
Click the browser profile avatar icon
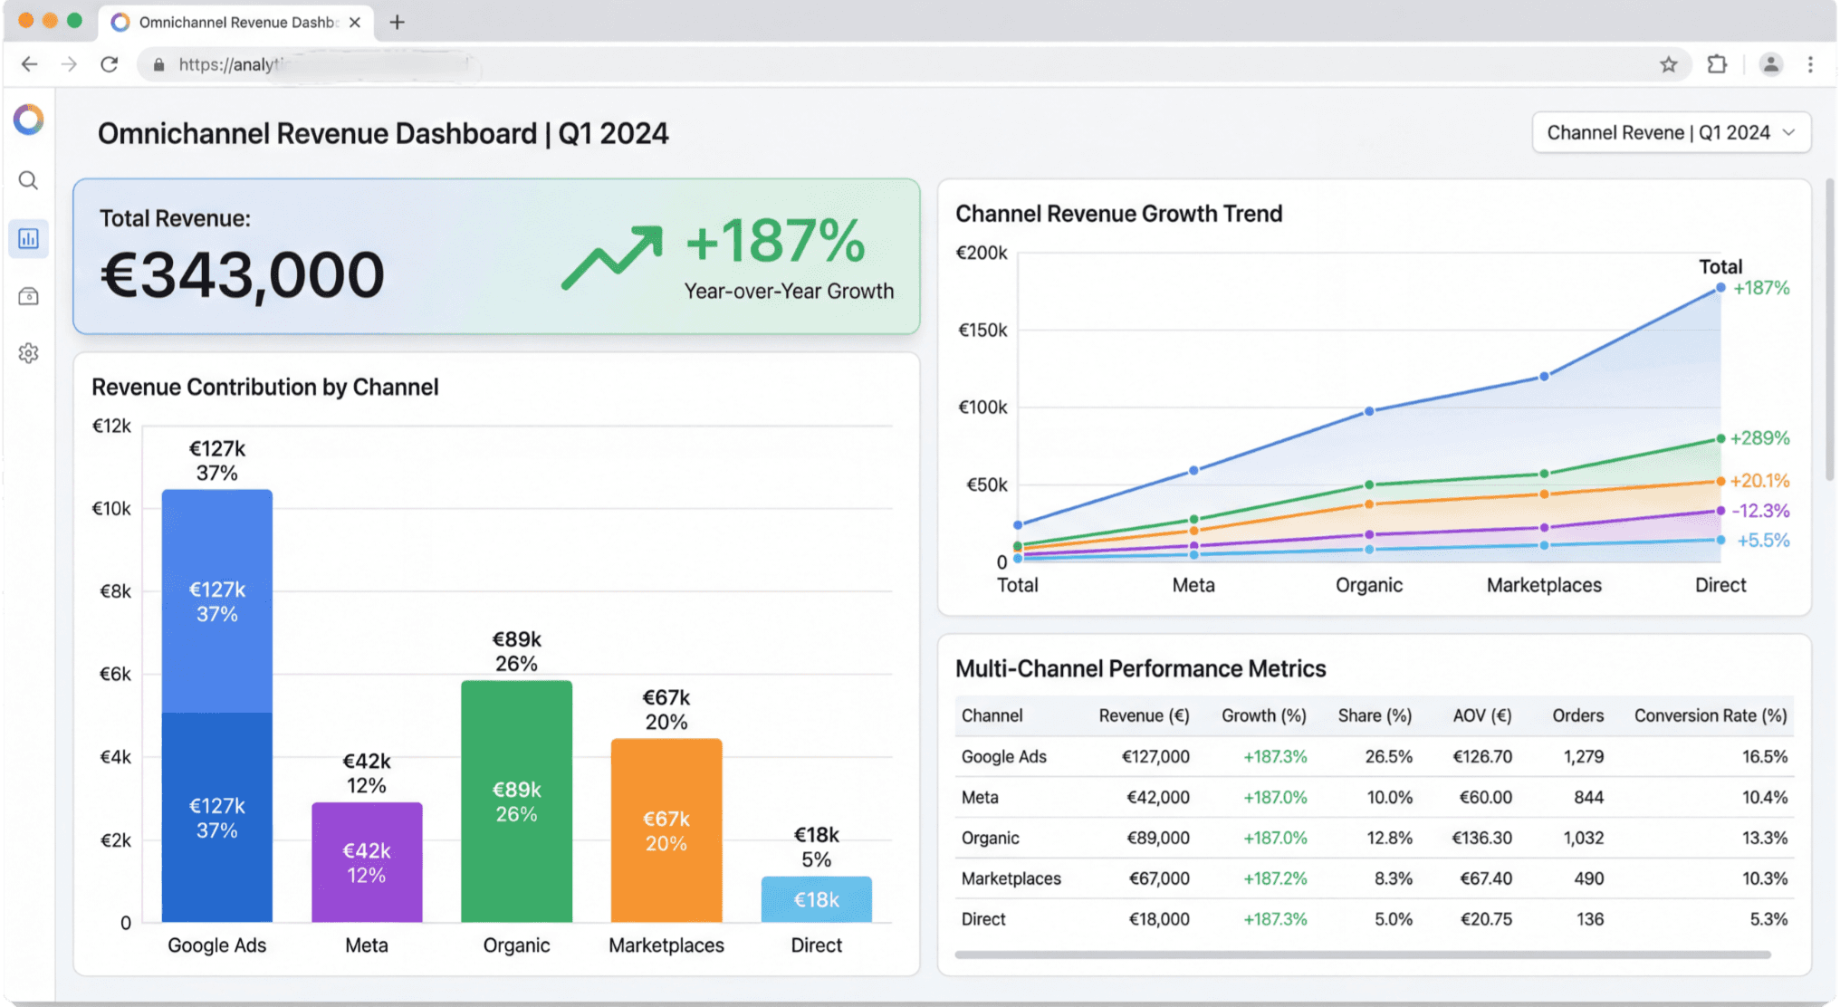pyautogui.click(x=1770, y=64)
